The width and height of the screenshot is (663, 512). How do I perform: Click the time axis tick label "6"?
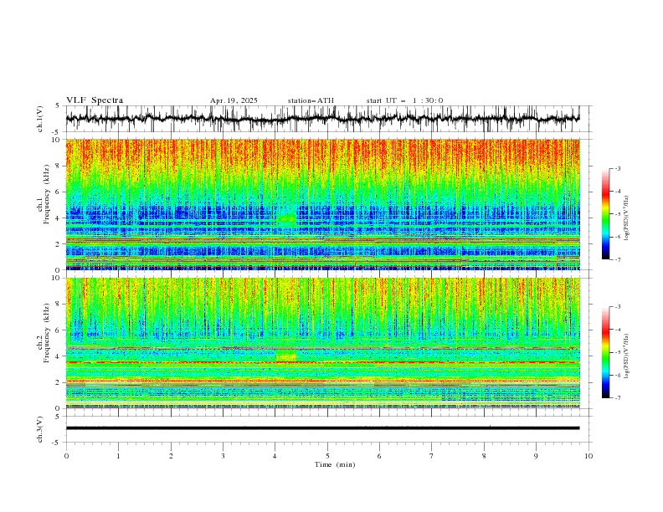[379, 456]
